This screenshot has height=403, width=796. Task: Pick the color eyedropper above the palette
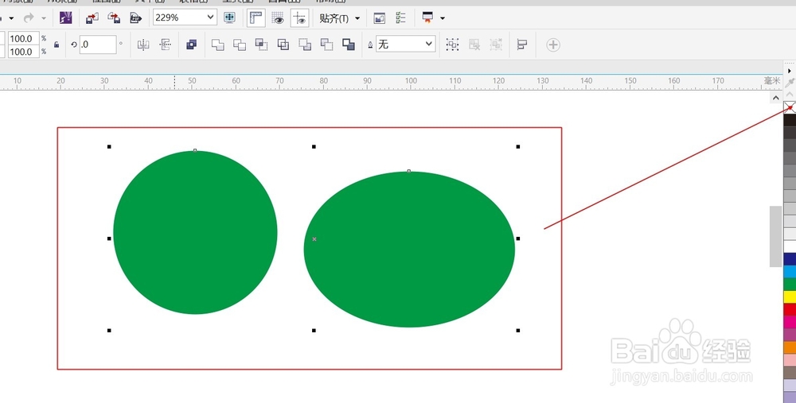pyautogui.click(x=790, y=83)
